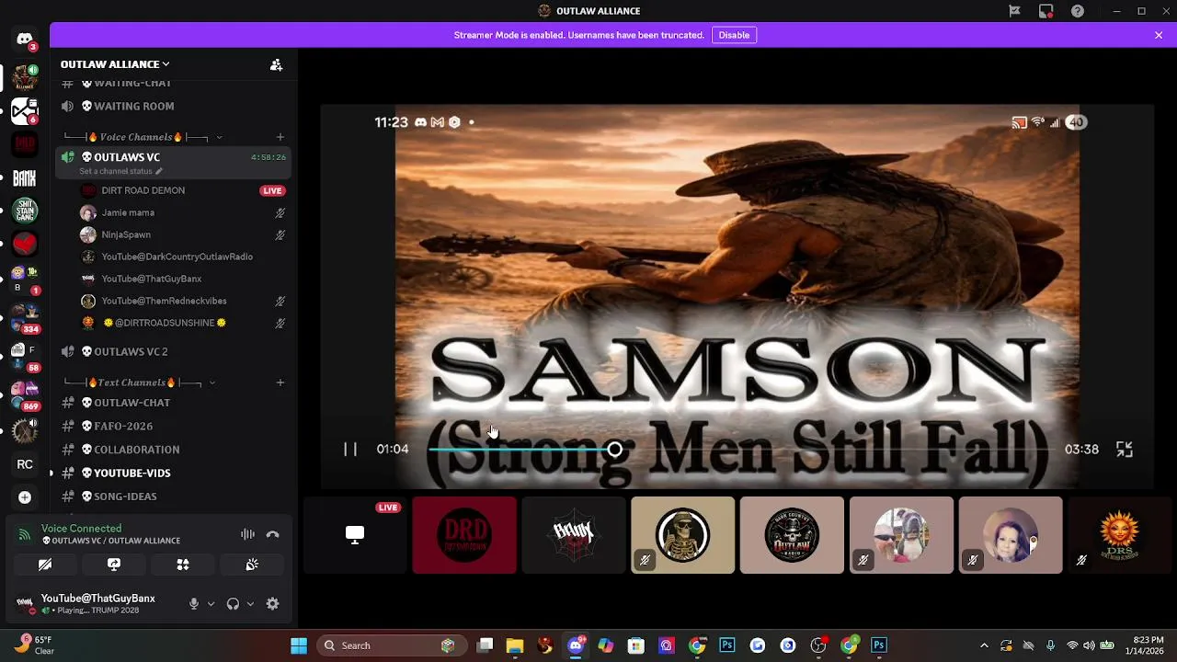
Task: Click Windows Start button
Action: [x=299, y=645]
